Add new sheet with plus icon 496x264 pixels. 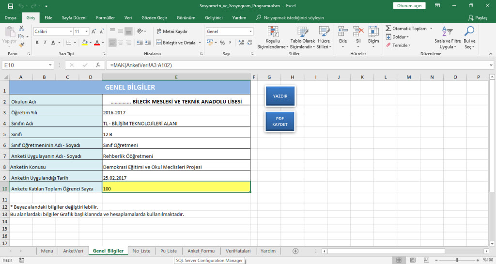(295, 251)
